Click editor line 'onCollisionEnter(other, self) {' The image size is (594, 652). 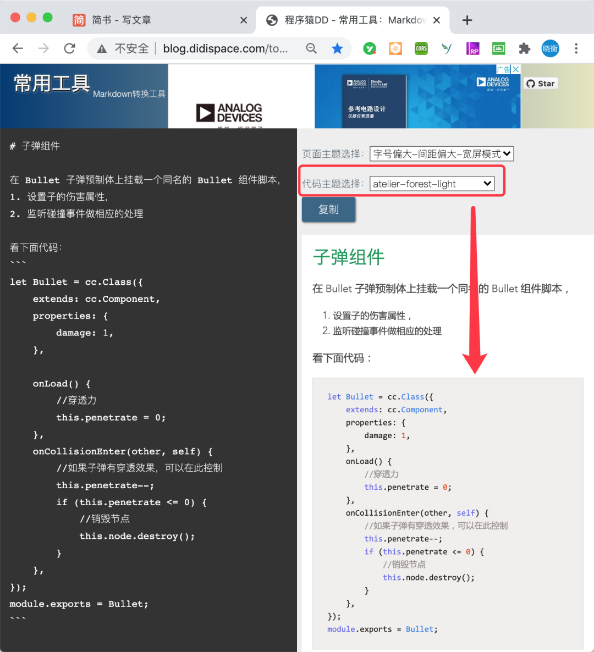coord(123,451)
